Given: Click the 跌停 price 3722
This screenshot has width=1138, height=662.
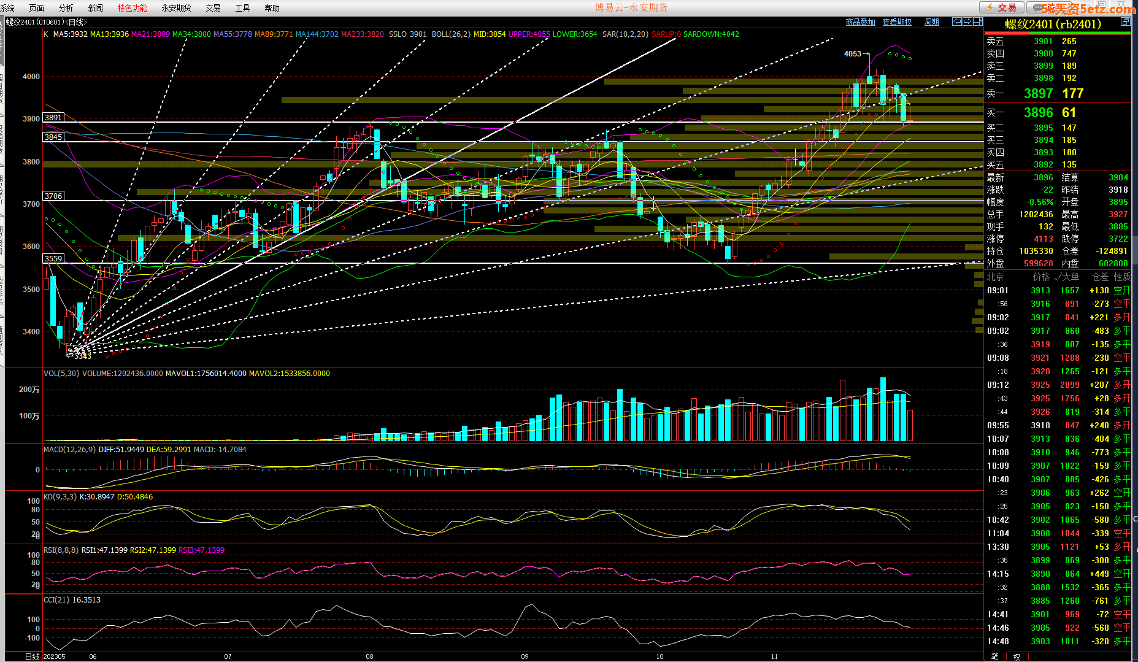Looking at the screenshot, I should click(1118, 239).
